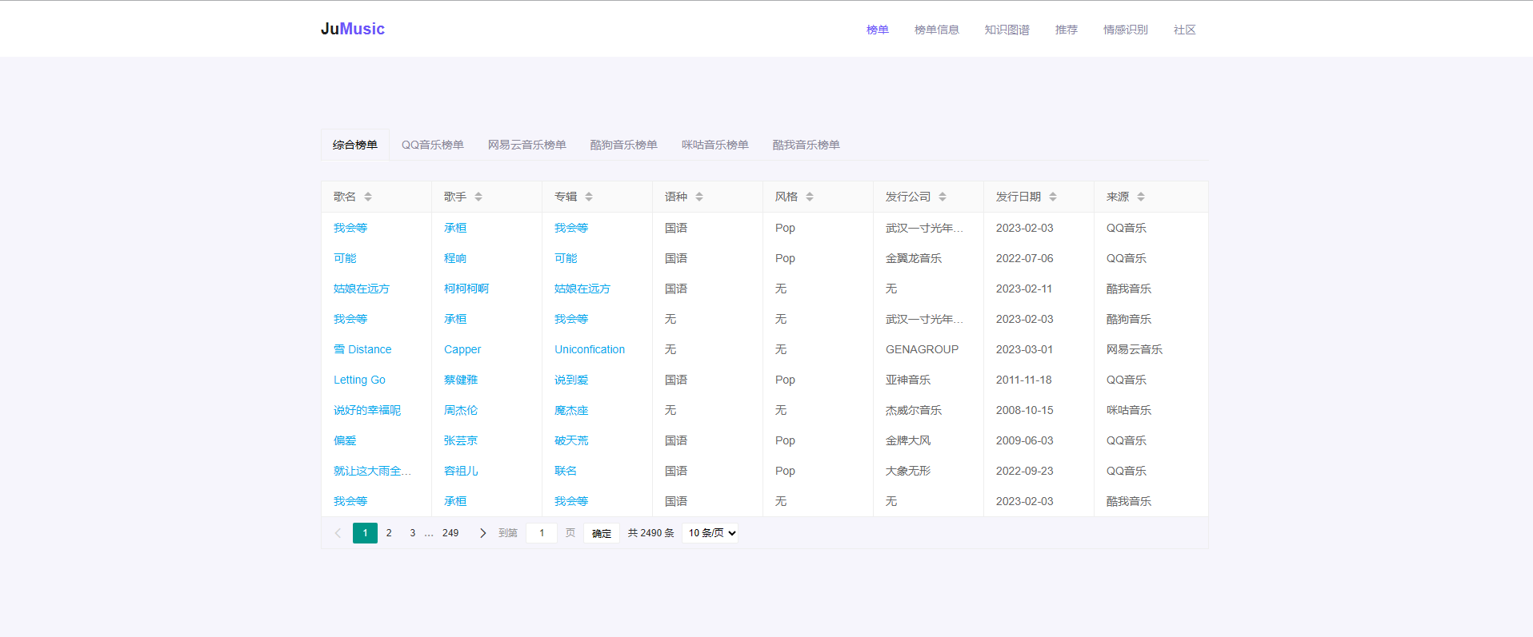Viewport: 1533px width, 637px height.
Task: Open singer 容祖儿
Action: click(461, 471)
